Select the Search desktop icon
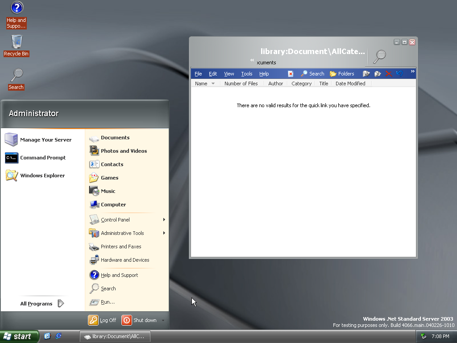 click(17, 79)
